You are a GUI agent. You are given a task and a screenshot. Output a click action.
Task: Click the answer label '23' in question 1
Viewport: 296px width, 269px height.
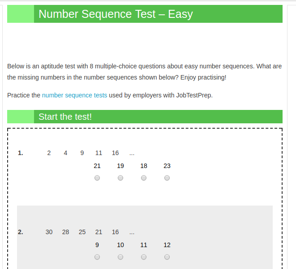pos(167,166)
